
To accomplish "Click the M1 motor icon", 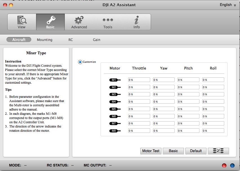I will click(115, 80).
